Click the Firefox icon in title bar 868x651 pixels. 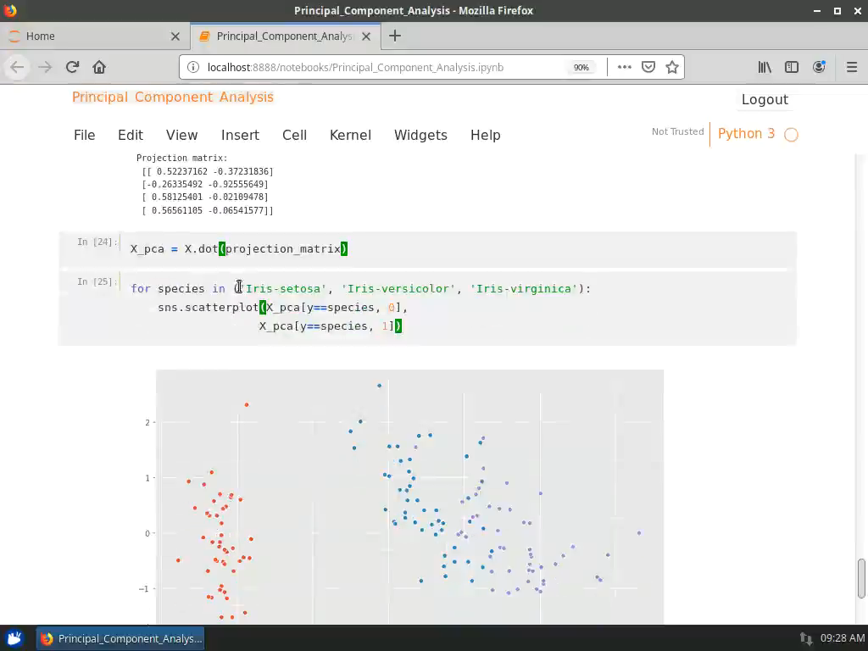tap(10, 10)
